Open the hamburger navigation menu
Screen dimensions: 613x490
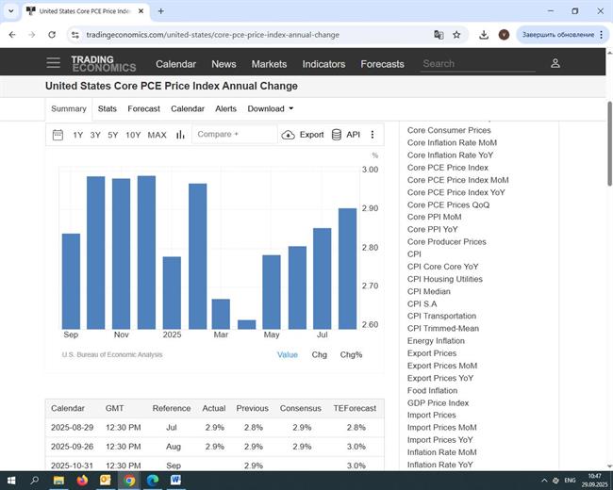(53, 63)
